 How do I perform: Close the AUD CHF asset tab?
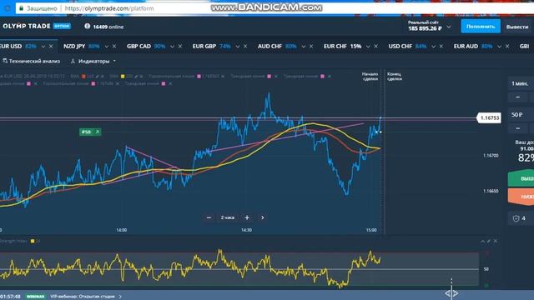click(x=311, y=47)
